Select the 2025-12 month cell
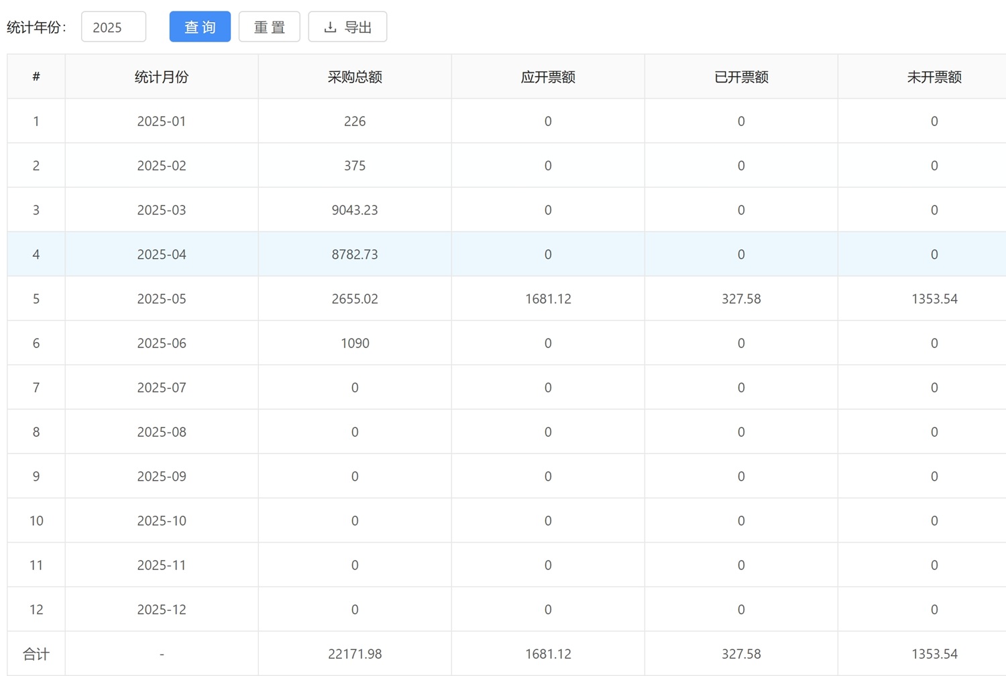Viewport: 1006px width, 676px height. [x=162, y=609]
